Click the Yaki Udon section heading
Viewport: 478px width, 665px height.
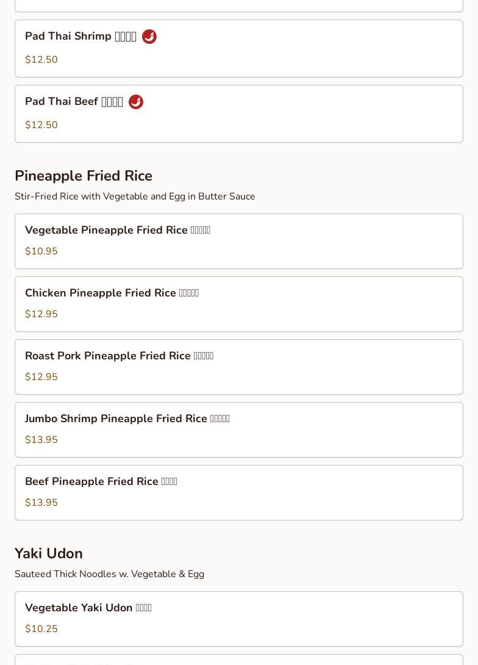(x=49, y=553)
